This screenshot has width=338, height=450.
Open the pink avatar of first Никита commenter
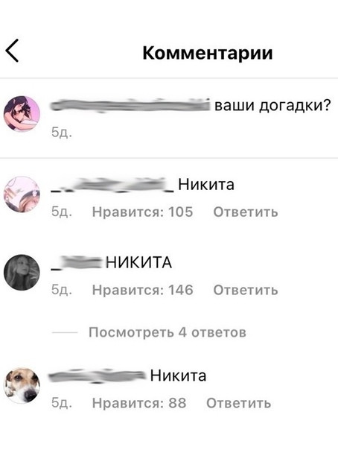pyautogui.click(x=22, y=194)
